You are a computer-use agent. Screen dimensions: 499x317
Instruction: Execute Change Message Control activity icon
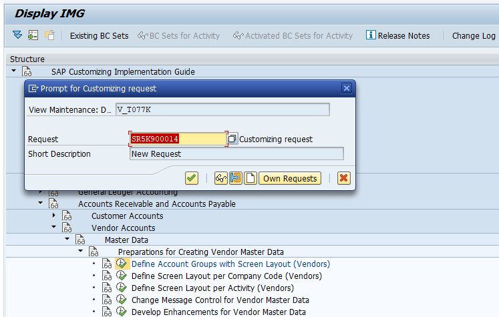(122, 300)
